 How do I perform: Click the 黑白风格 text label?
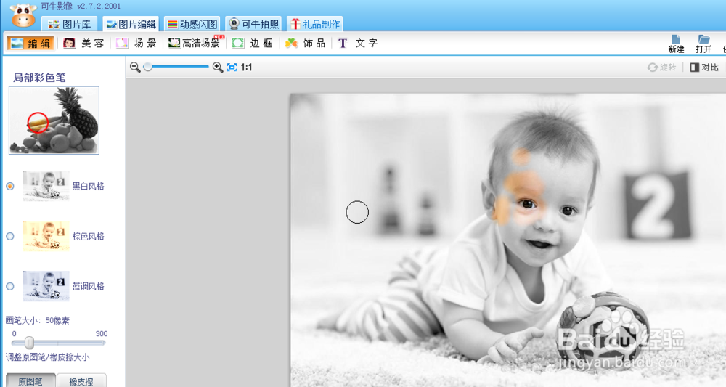[x=88, y=186]
